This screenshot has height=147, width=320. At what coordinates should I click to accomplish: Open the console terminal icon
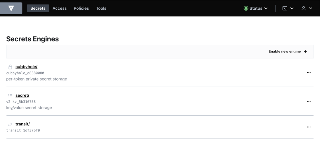point(285,8)
